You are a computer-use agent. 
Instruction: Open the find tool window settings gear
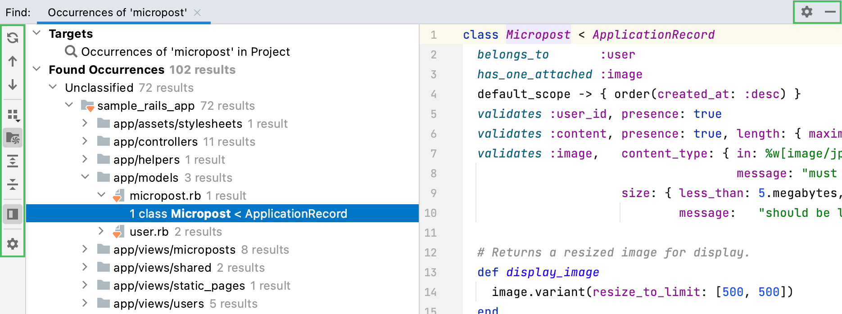13,245
